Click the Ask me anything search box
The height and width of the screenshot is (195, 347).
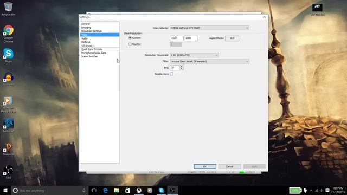[49, 190]
